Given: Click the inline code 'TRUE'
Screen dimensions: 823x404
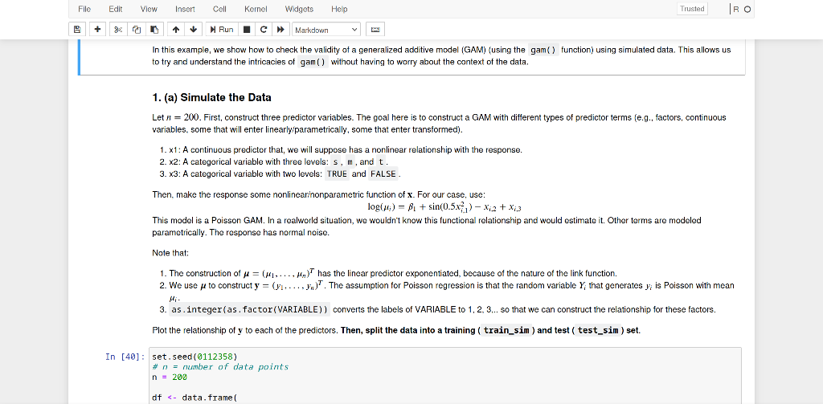Looking at the screenshot, I should pos(337,173).
